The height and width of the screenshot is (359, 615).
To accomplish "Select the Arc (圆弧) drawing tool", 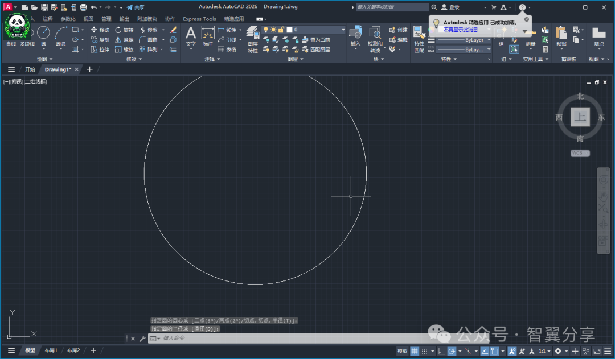I will click(61, 34).
